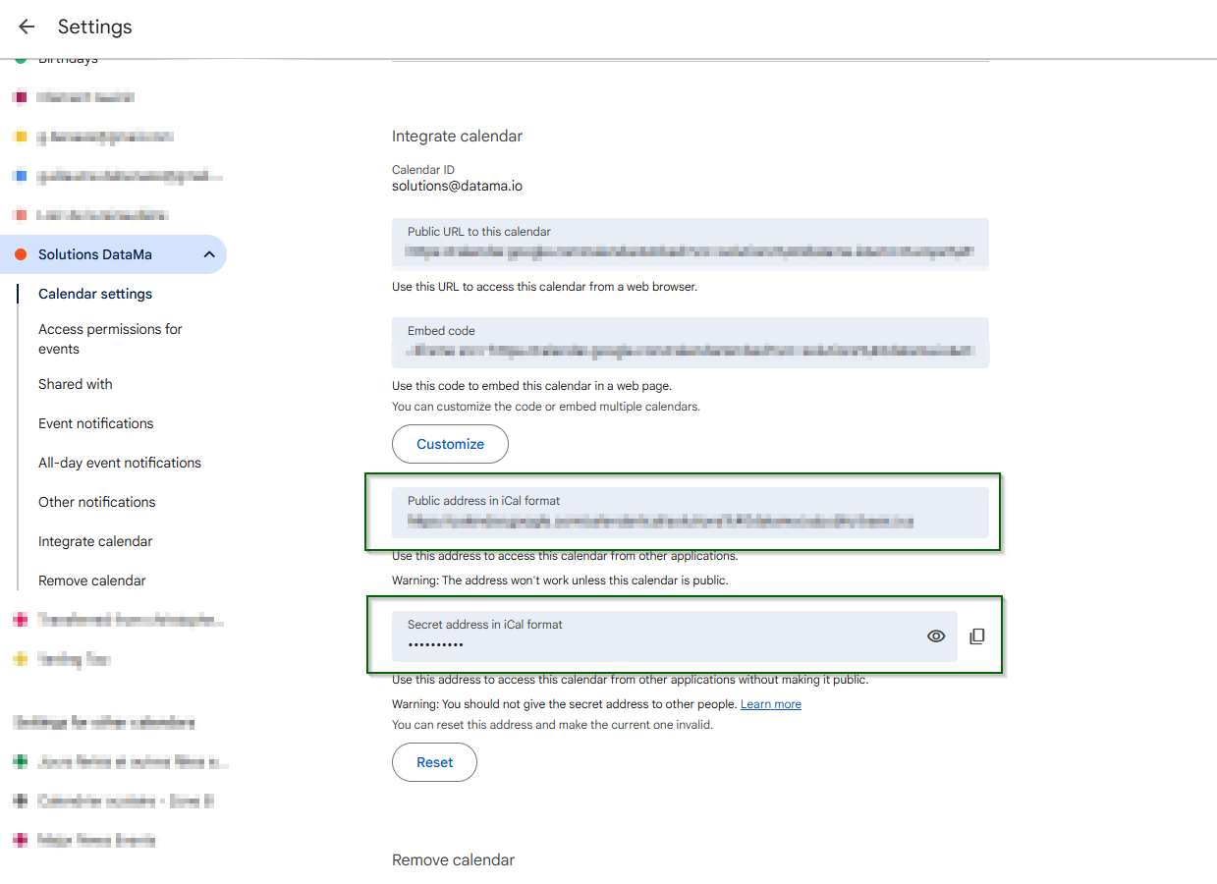This screenshot has height=884, width=1217.
Task: Go to Remove calendar in the sidebar
Action: [92, 580]
